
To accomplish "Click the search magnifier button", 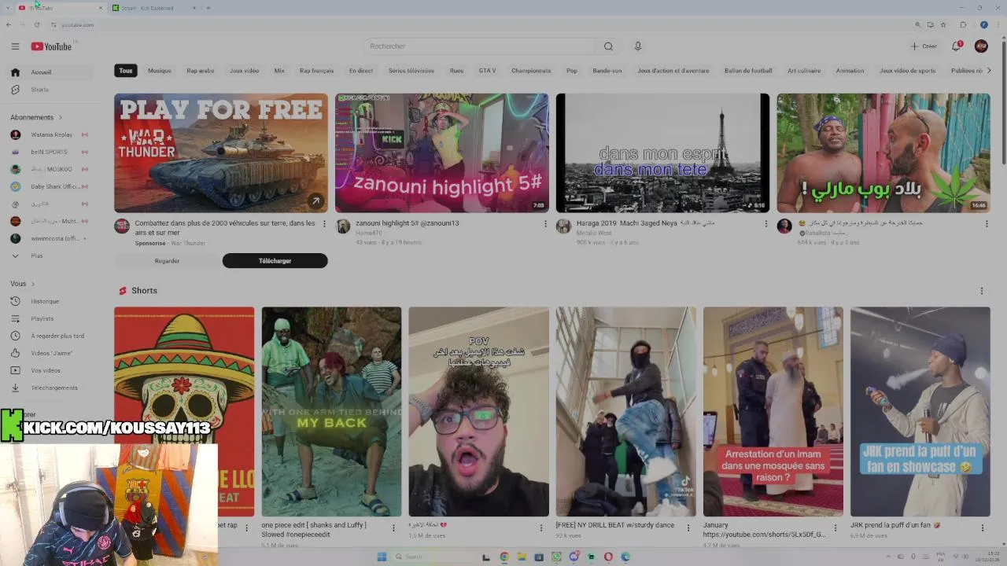I will (x=608, y=46).
